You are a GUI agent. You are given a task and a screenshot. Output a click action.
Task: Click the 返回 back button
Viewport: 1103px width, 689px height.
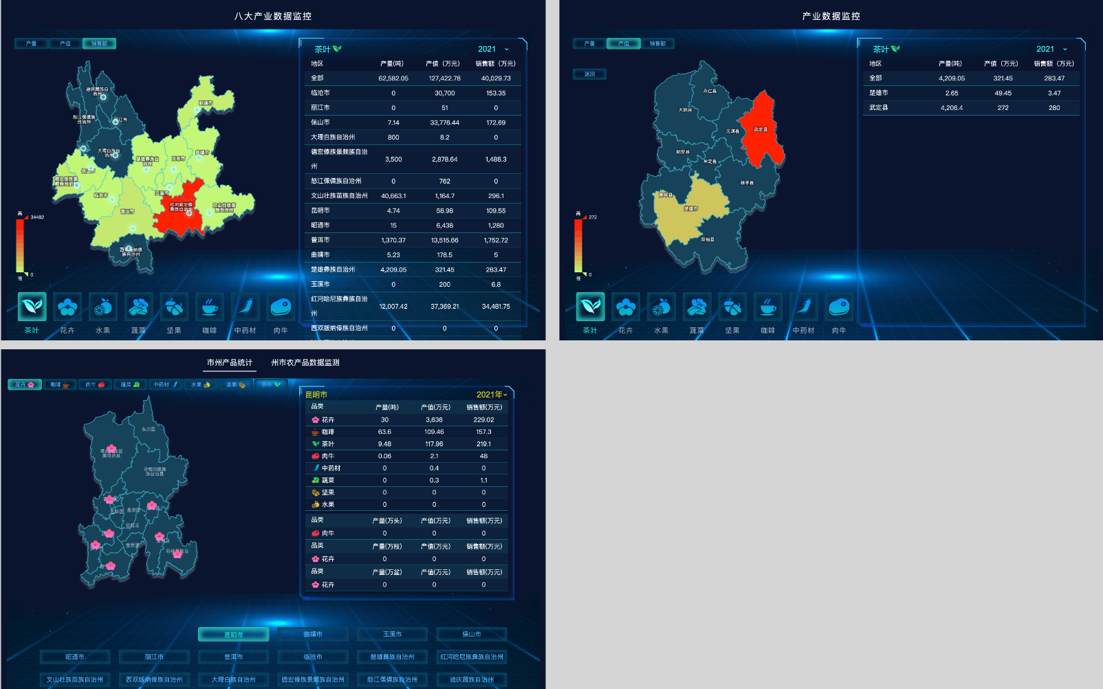[590, 74]
